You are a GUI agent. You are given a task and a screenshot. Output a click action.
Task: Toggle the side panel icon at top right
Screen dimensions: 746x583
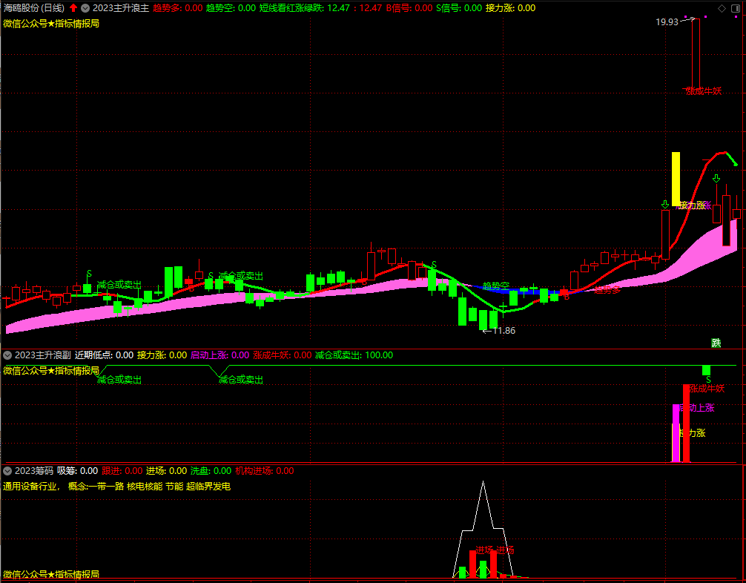coord(736,8)
